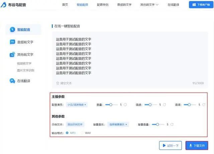The image size is (214, 154).
Task: Click the 布谷鸟配音 bird logo
Action: click(x=4, y=5)
